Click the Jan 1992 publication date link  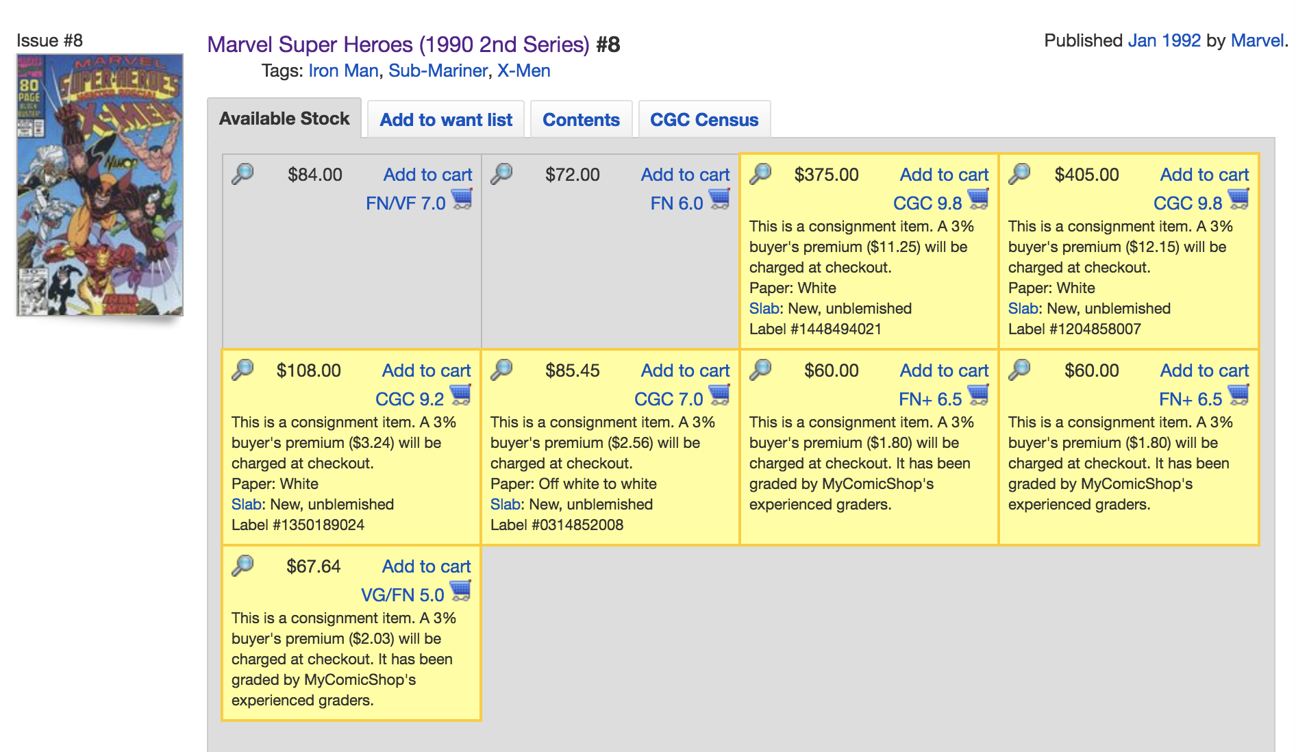(1164, 40)
